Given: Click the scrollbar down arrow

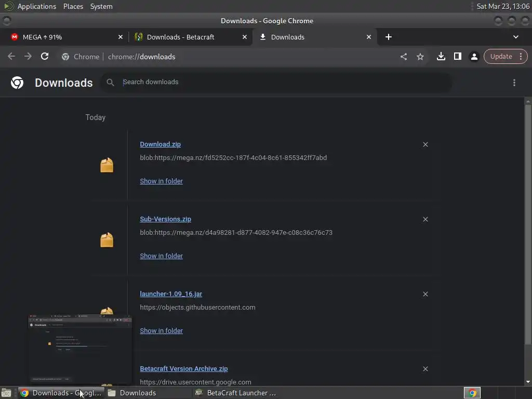Looking at the screenshot, I should (528, 382).
